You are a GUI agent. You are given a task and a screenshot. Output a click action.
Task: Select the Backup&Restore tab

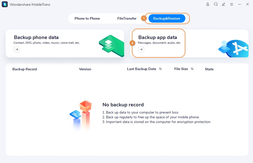[167, 18]
